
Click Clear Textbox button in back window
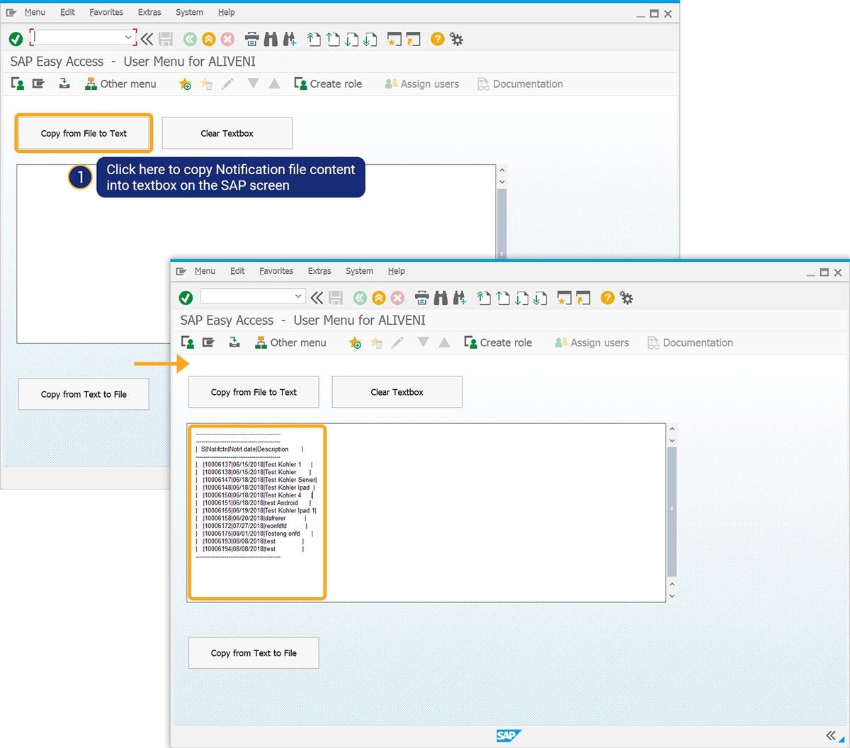pos(227,133)
